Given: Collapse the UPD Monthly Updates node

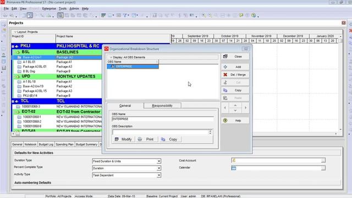Looking at the screenshot, I should coord(14,77).
